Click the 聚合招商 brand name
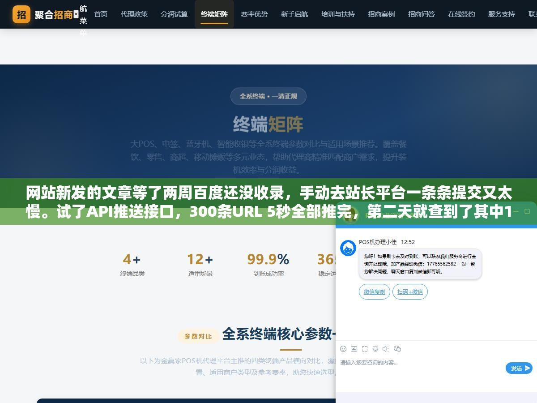Screen dimensions: 537x403 pyautogui.click(x=54, y=14)
